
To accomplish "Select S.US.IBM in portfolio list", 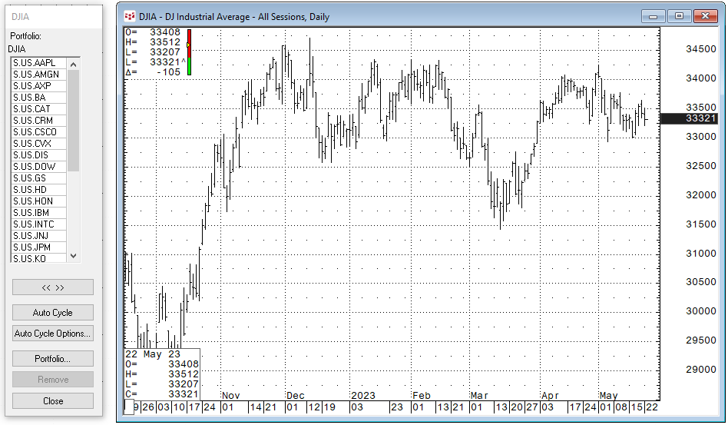I will click(39, 213).
